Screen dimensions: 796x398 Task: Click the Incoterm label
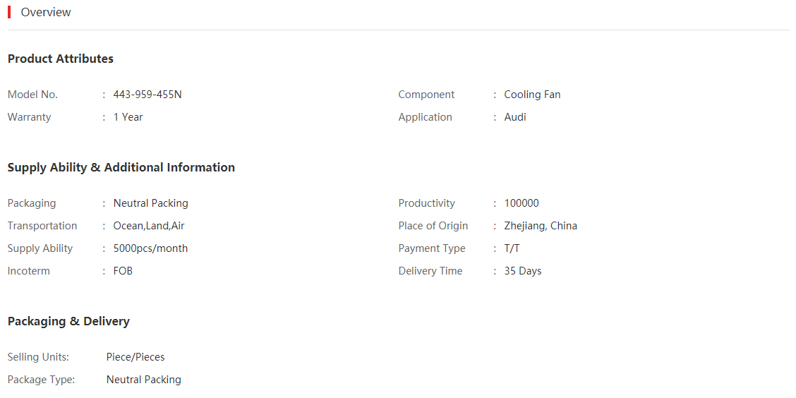click(29, 271)
